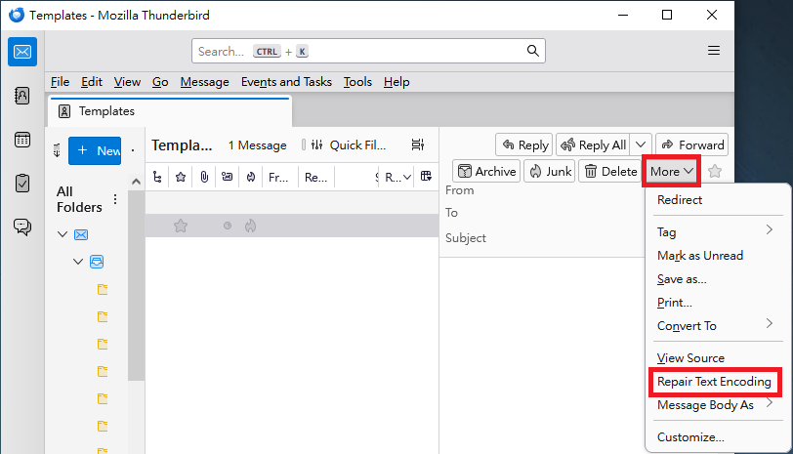This screenshot has height=454, width=793.
Task: Open the Tasks space
Action: click(x=22, y=183)
